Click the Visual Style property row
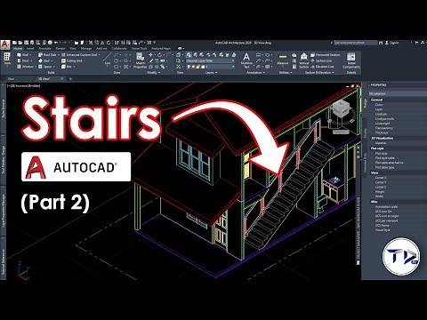This screenshot has width=427, height=320. click(x=398, y=230)
